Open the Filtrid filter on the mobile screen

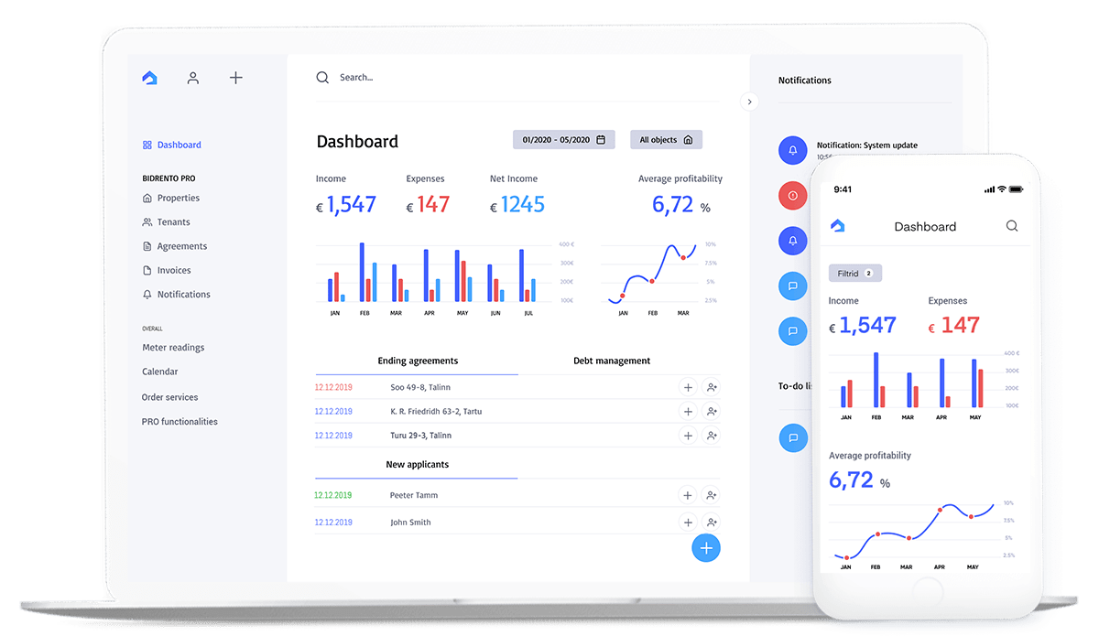(x=854, y=273)
